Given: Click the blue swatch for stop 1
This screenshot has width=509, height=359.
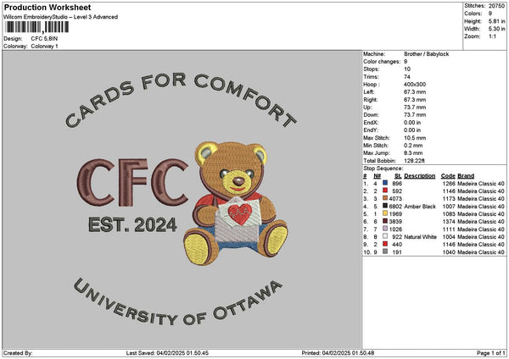Looking at the screenshot, I should pos(385,183).
